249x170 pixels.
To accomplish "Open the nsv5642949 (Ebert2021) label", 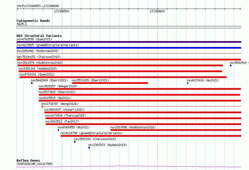I will [x=49, y=80].
